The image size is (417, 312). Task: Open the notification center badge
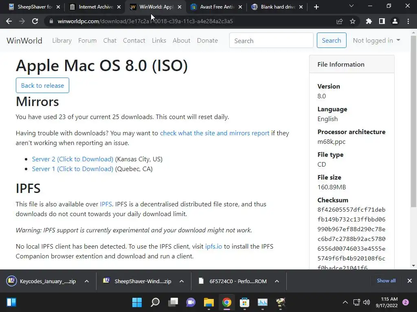click(406, 302)
